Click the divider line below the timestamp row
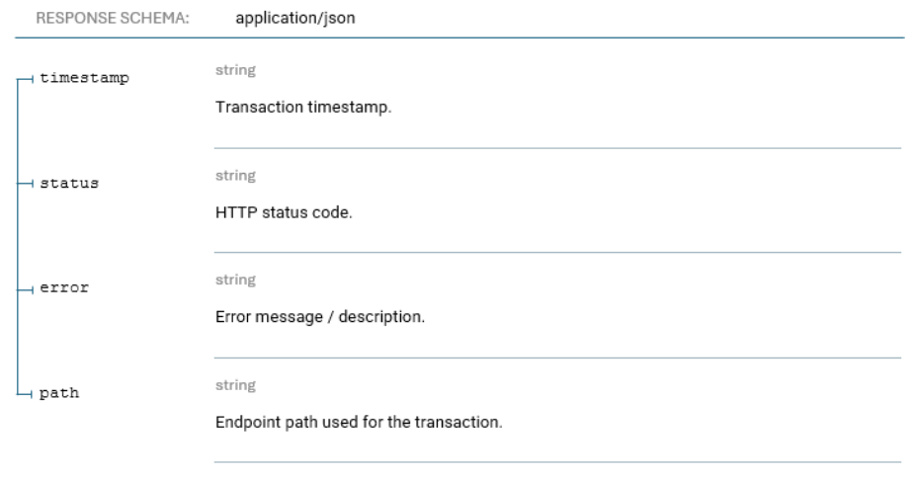 557,148
